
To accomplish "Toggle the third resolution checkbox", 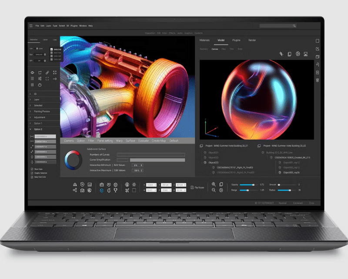I will pyautogui.click(x=51, y=56).
